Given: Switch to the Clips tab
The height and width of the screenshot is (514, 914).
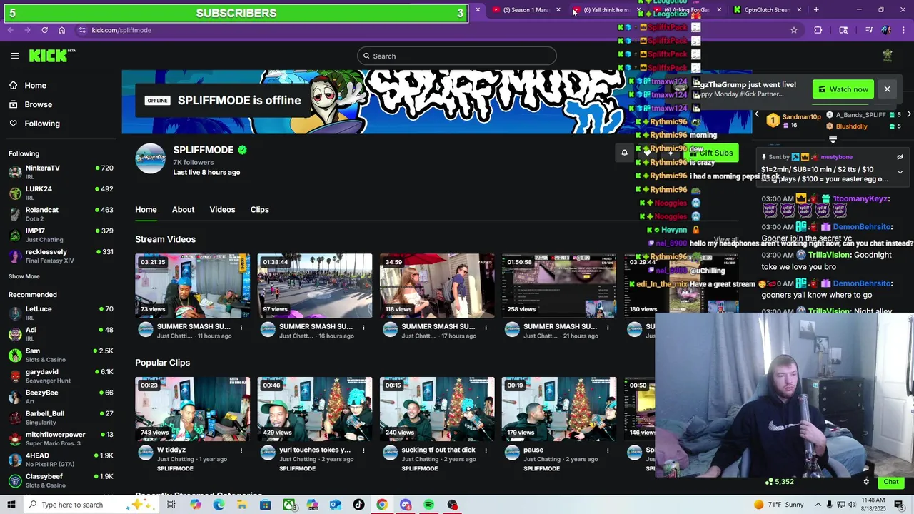Looking at the screenshot, I should 259,209.
